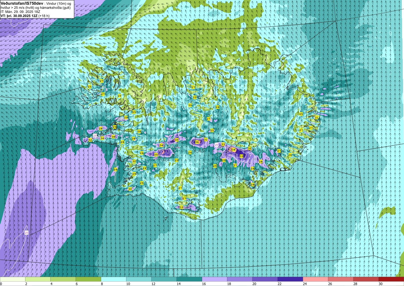Click the legend tick number '30'

tap(380, 284)
